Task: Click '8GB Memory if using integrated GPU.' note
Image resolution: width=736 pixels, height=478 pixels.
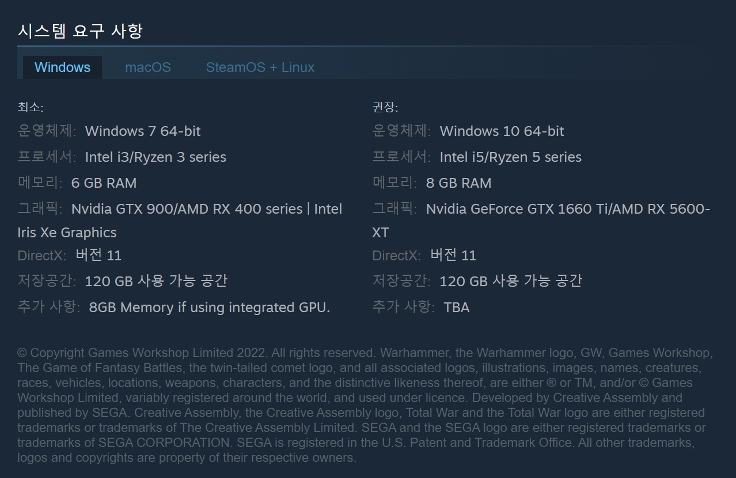Action: [x=210, y=308]
